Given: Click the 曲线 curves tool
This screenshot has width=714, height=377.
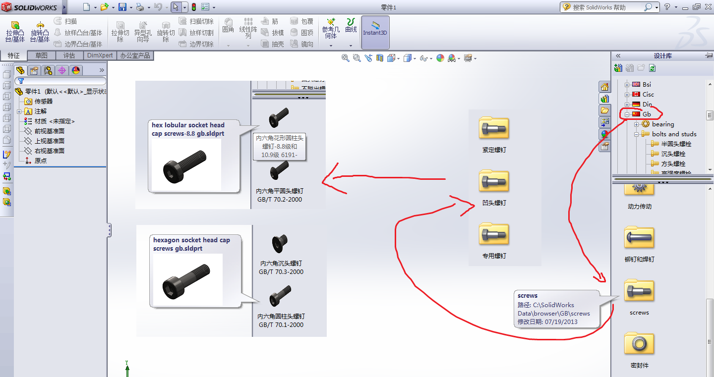Looking at the screenshot, I should (351, 26).
